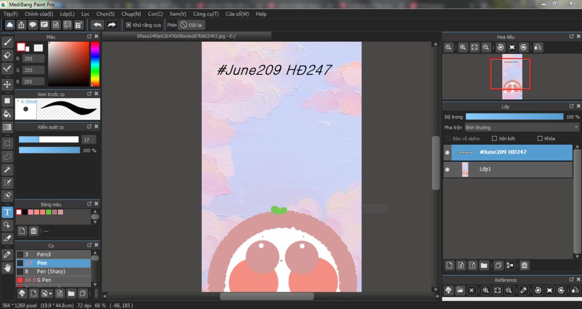Toggle Khử răng cưa checkbox

pos(128,25)
